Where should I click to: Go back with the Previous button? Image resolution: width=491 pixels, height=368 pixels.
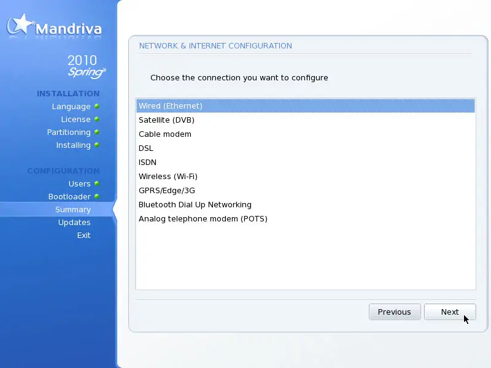395,312
